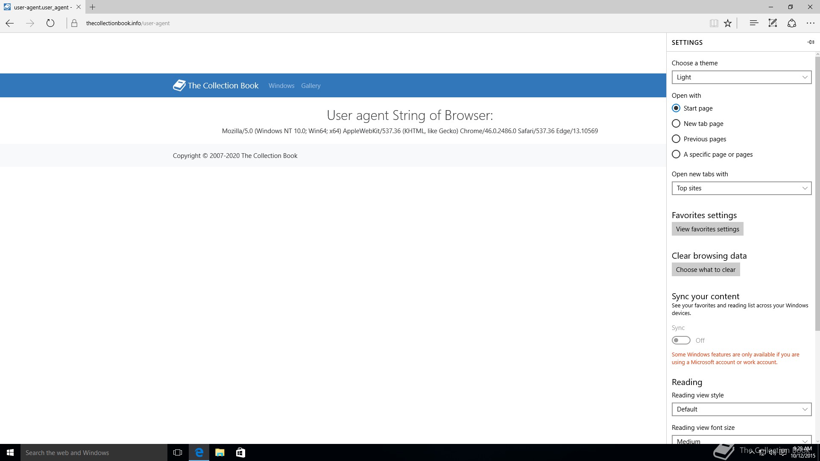Click the Share icon in toolbar
The height and width of the screenshot is (461, 820).
pyautogui.click(x=792, y=23)
